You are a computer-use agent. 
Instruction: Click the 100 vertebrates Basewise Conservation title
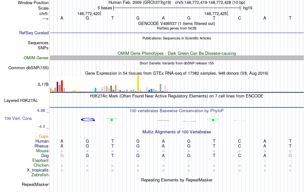[176, 111]
